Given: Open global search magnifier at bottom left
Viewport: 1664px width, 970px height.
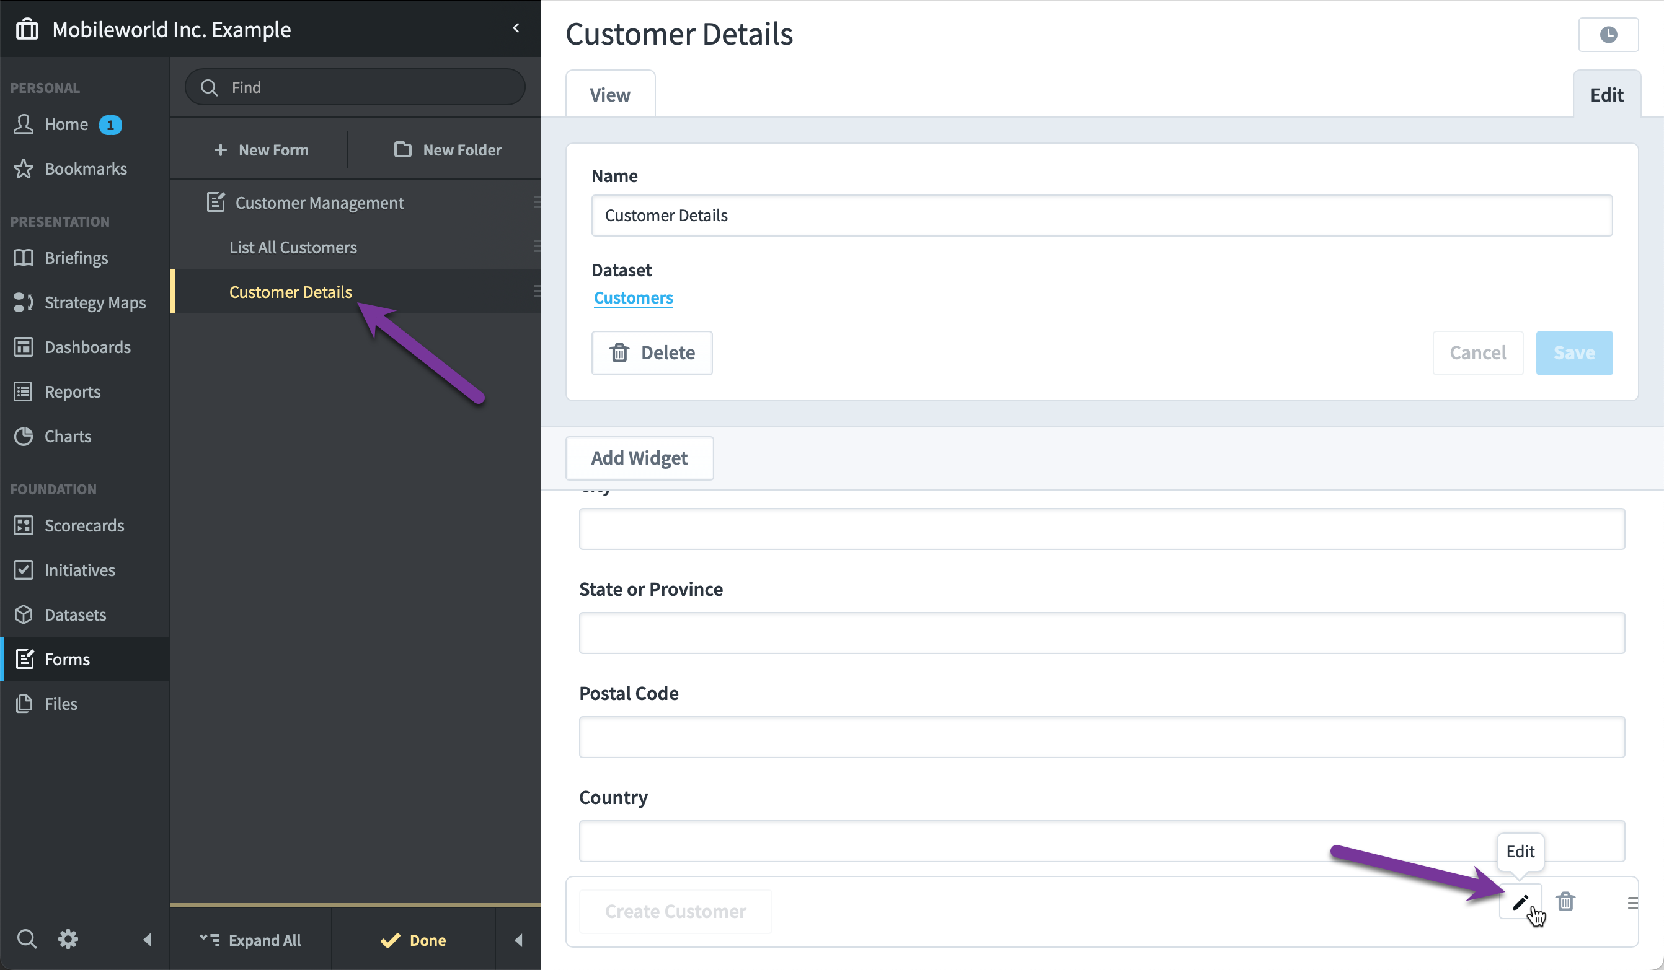Looking at the screenshot, I should 27,938.
